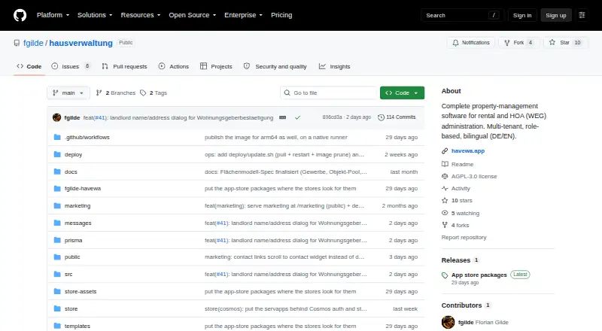This screenshot has width=602, height=331.
Task: Click the folder icon for marketing
Action: click(57, 206)
